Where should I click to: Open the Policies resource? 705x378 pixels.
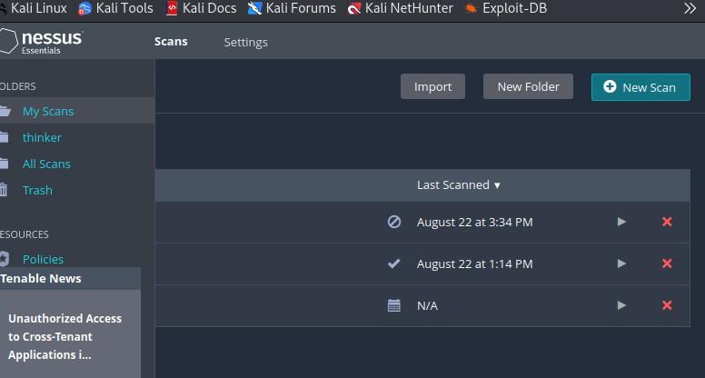(x=44, y=259)
